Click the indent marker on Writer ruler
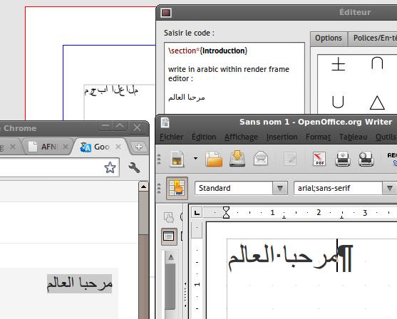Screen dimensions: 397x319 click(x=226, y=212)
